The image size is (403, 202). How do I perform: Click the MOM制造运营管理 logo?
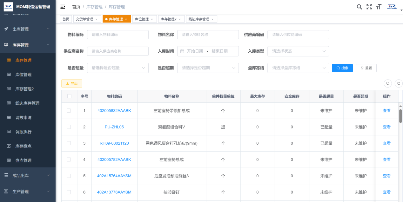pyautogui.click(x=9, y=7)
